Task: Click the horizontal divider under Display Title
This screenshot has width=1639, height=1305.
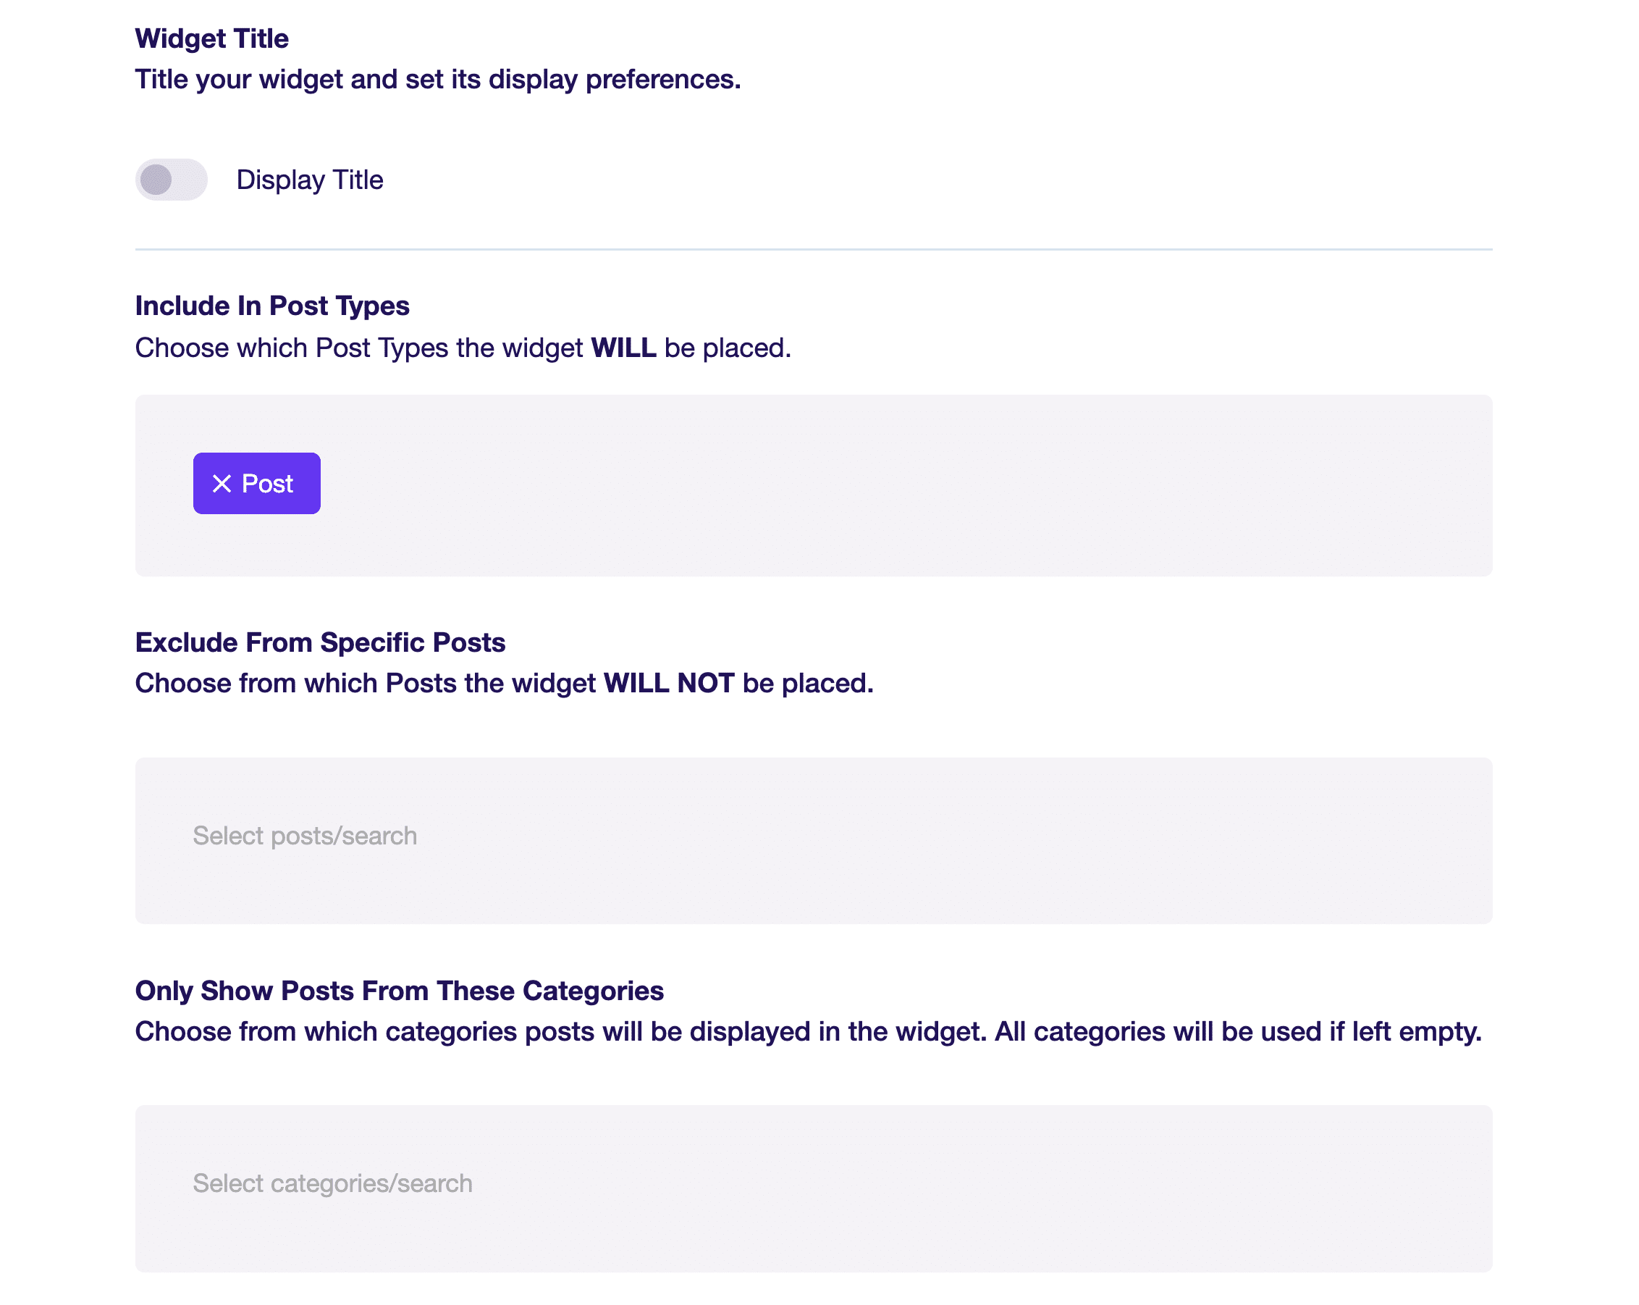Action: 814,249
